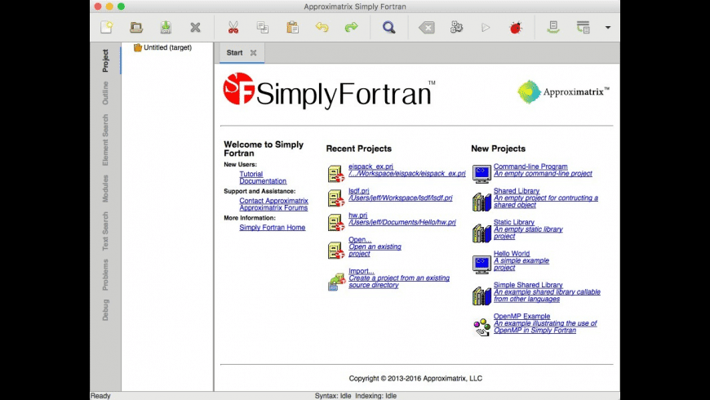Image resolution: width=710 pixels, height=400 pixels.
Task: Click the Simple Shared Library books icon
Action: (481, 296)
